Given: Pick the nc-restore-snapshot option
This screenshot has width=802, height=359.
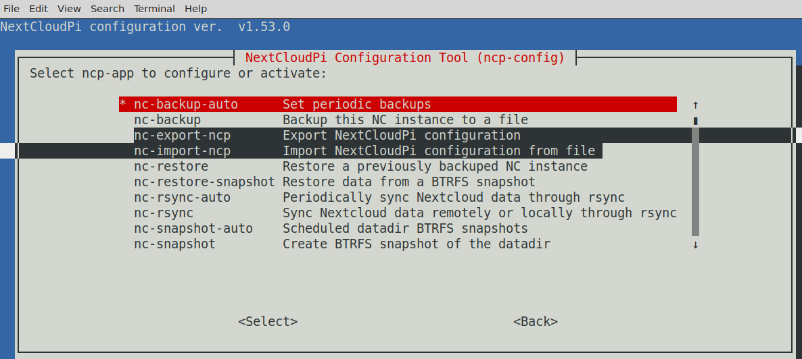Looking at the screenshot, I should pyautogui.click(x=204, y=182).
